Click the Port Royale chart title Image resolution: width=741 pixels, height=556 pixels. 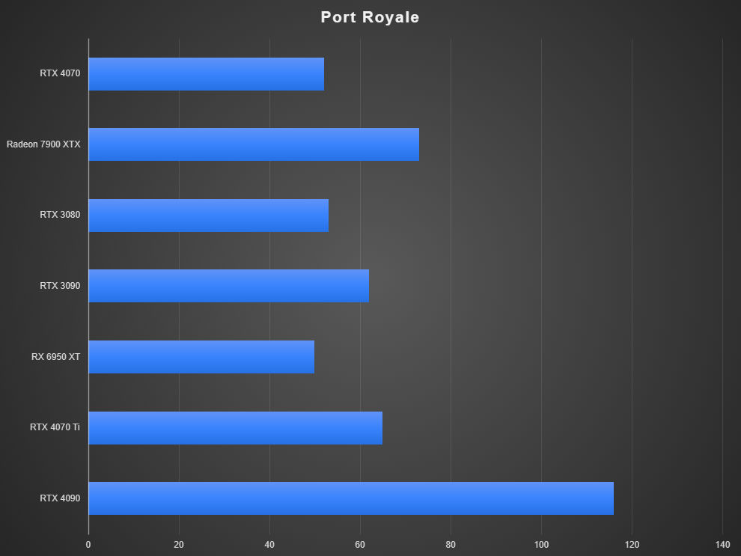tap(370, 17)
